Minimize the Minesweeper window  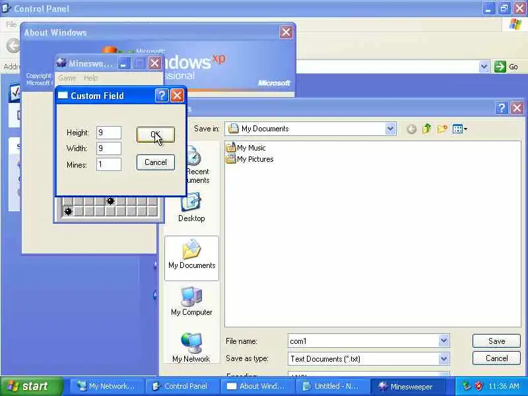(123, 63)
